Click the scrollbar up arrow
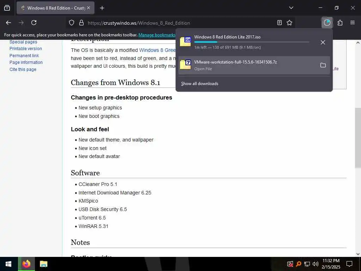Image resolution: width=361 pixels, height=271 pixels. point(358,43)
